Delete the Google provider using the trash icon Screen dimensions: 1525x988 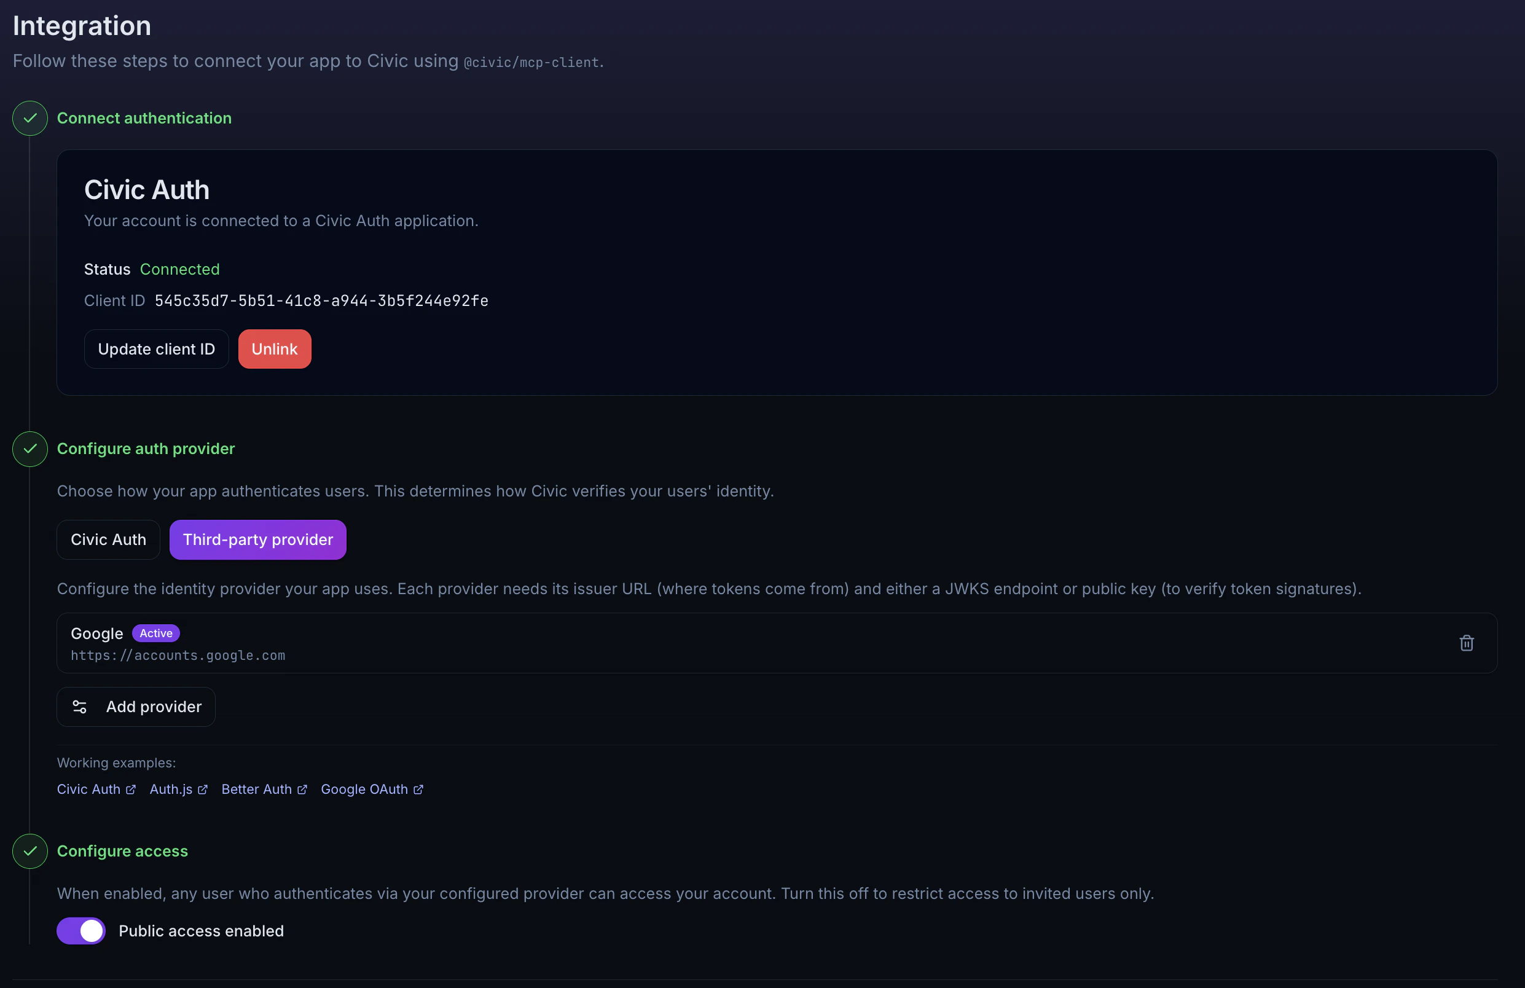pyautogui.click(x=1467, y=643)
